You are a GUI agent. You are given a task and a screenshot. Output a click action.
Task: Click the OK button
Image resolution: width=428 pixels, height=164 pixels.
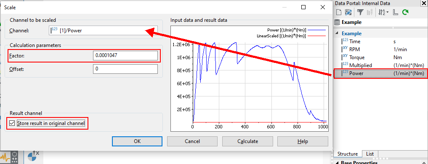[x=137, y=141]
